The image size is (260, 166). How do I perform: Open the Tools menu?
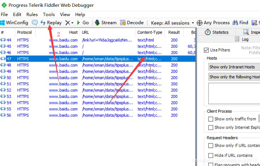click(x=49, y=14)
